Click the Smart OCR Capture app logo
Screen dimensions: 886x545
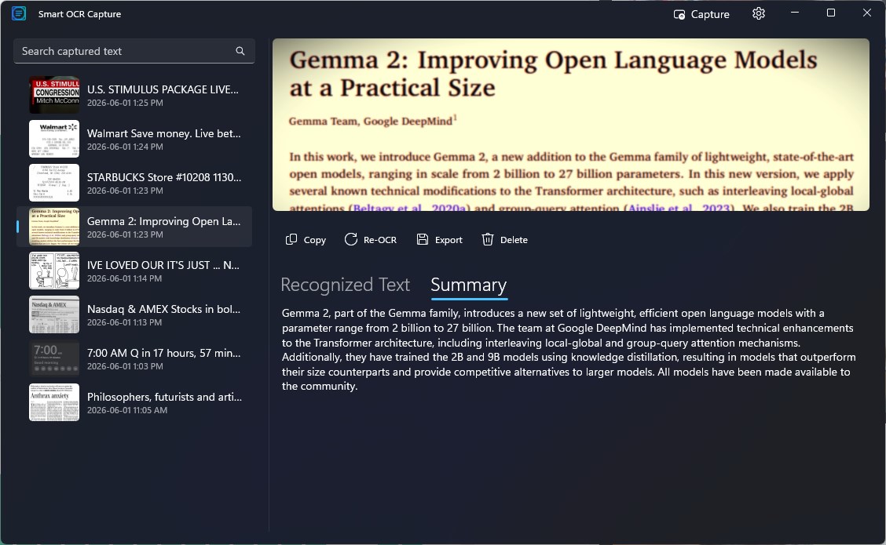pos(19,13)
